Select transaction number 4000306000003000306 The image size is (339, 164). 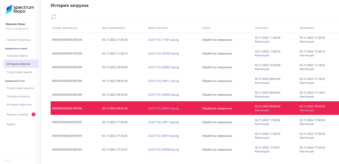coord(67,67)
